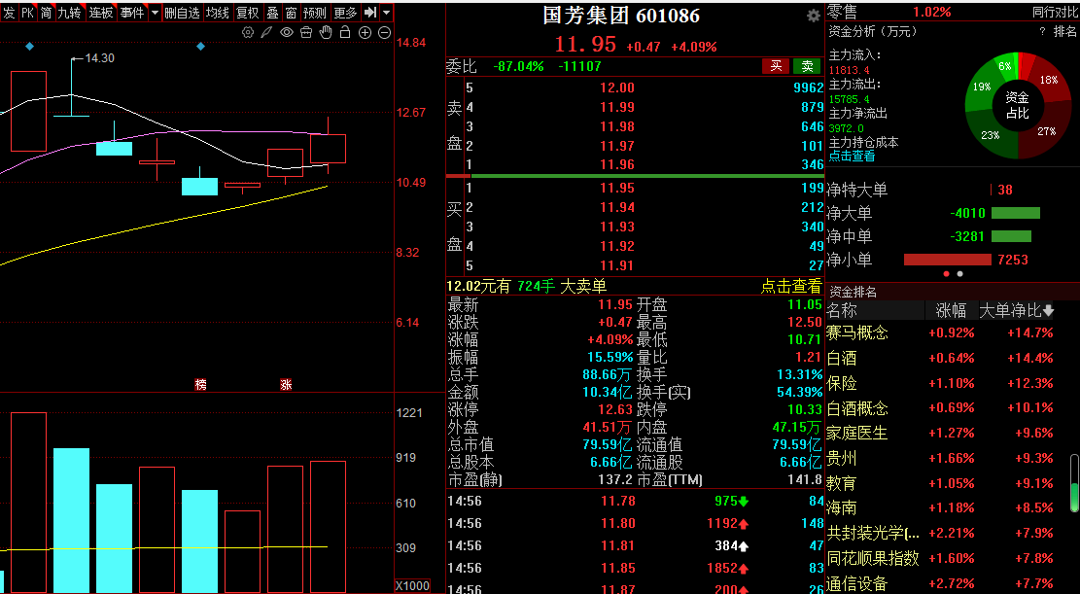Sort by 大单净比 column arrow

pos(1048,311)
